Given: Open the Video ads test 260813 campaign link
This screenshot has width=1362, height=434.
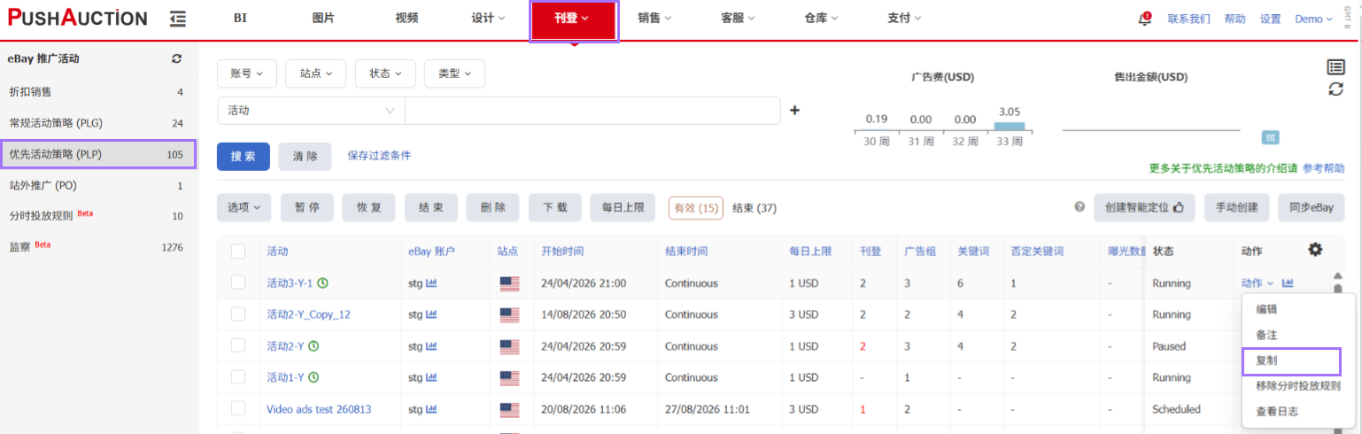Looking at the screenshot, I should tap(319, 409).
